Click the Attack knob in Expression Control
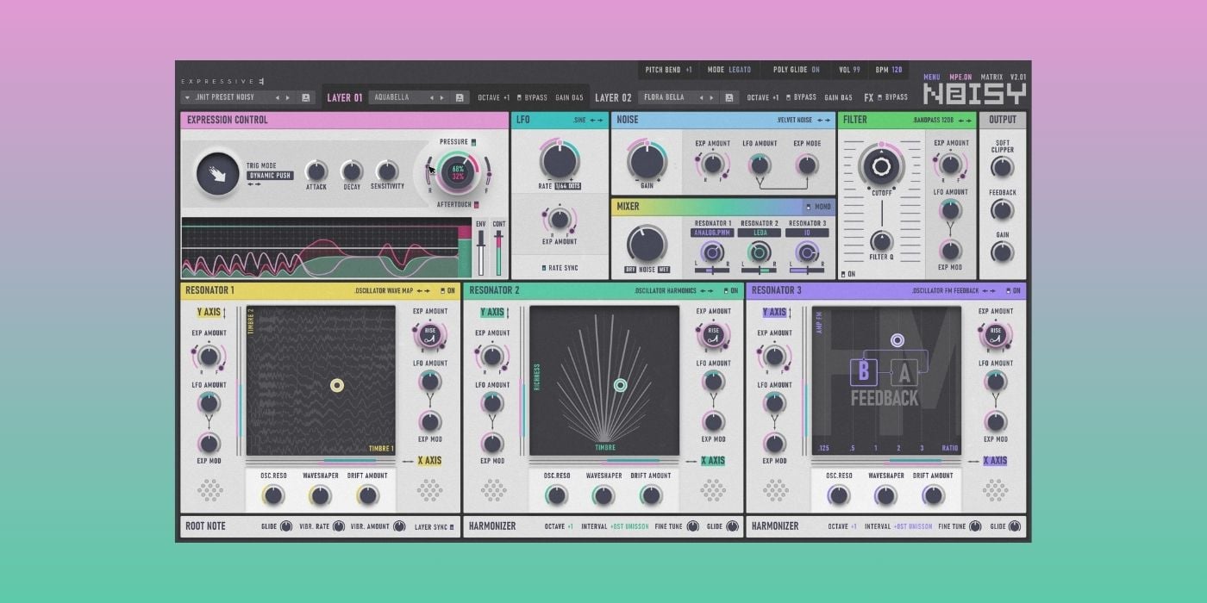 tap(316, 171)
